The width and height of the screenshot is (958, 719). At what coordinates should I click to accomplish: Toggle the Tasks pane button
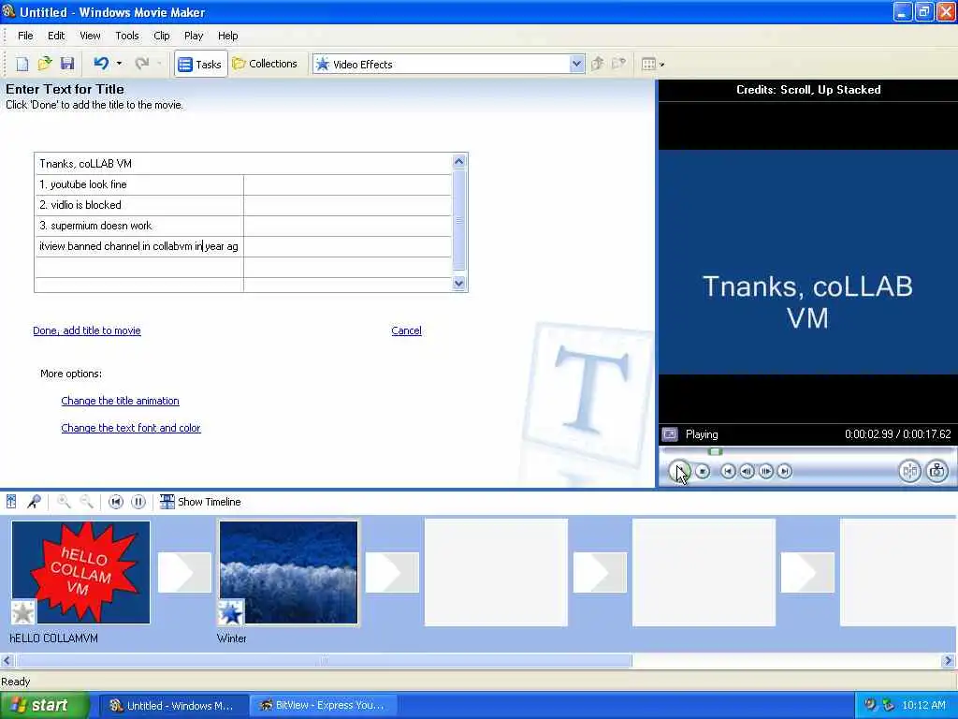coord(200,65)
